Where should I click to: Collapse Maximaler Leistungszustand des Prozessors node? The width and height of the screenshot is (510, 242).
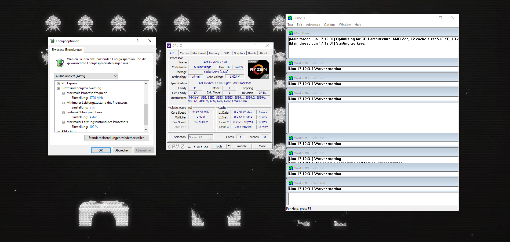tap(63, 122)
